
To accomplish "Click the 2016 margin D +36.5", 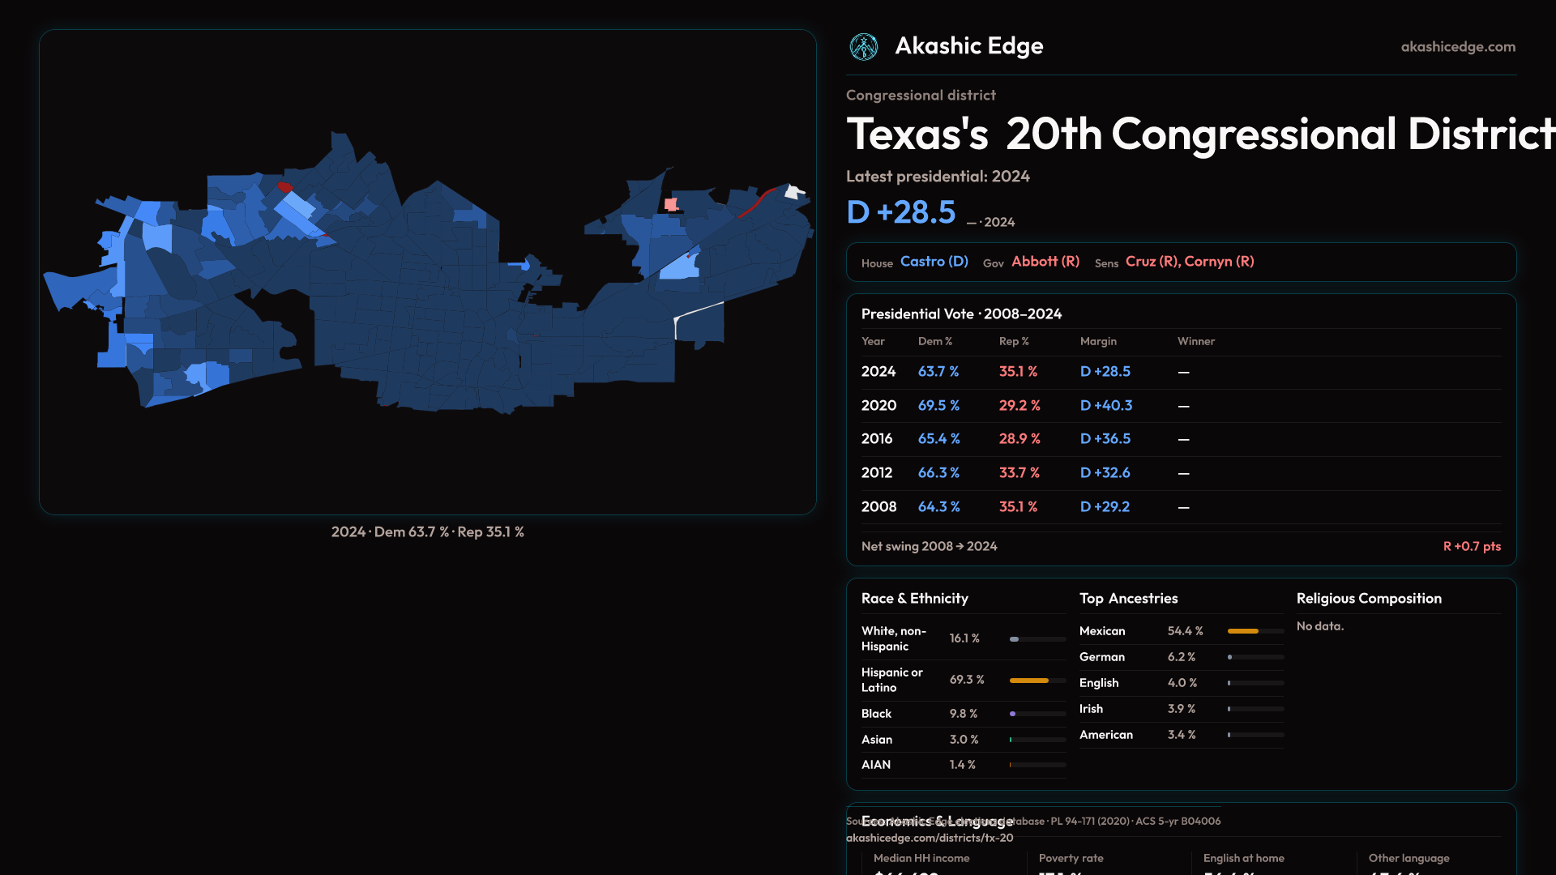I will 1105,439.
